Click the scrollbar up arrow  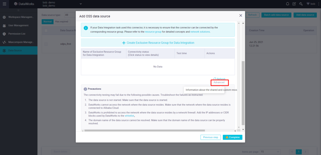click(x=243, y=23)
